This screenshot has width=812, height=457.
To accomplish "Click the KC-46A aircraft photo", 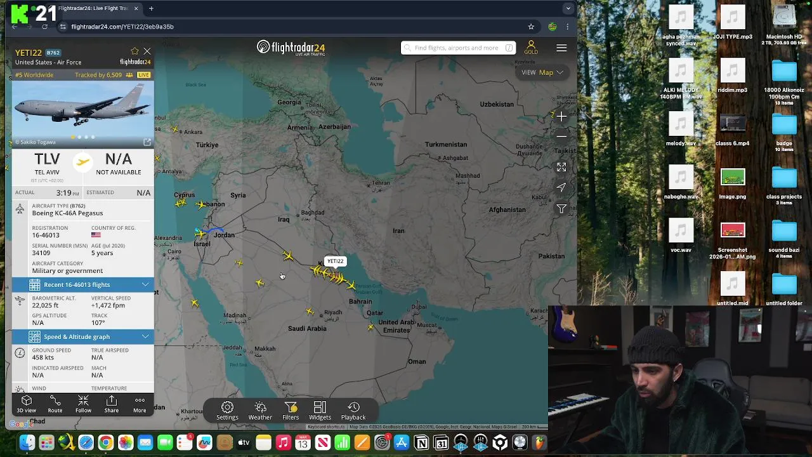I will (x=83, y=114).
